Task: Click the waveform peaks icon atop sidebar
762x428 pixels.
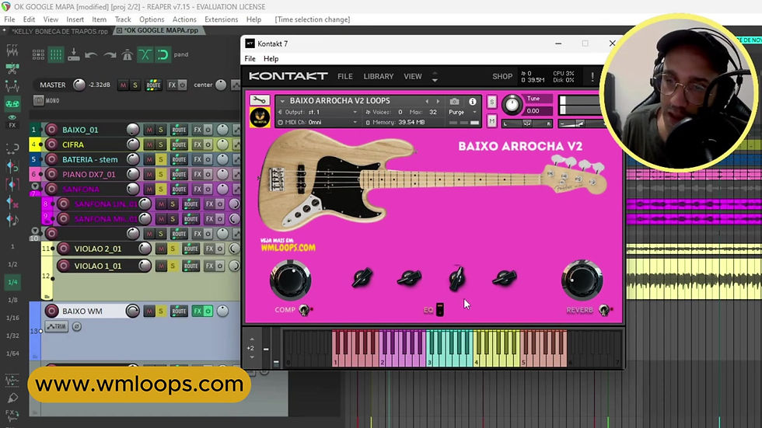Action: tap(12, 50)
